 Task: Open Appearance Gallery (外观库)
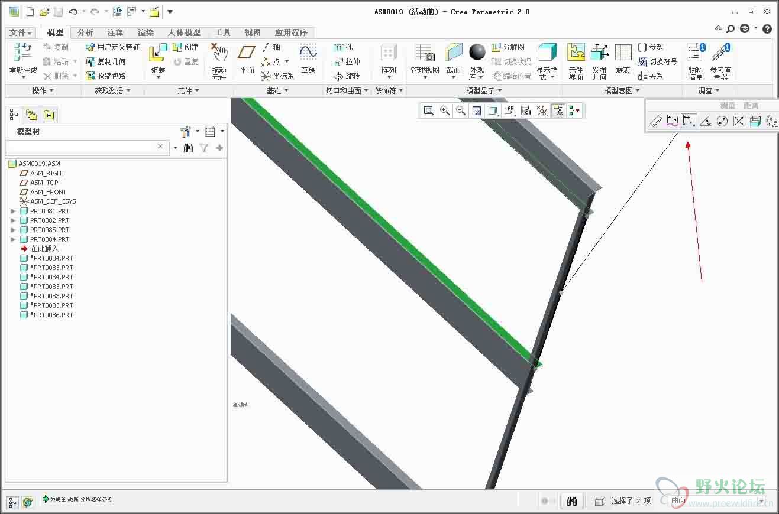[x=477, y=61]
